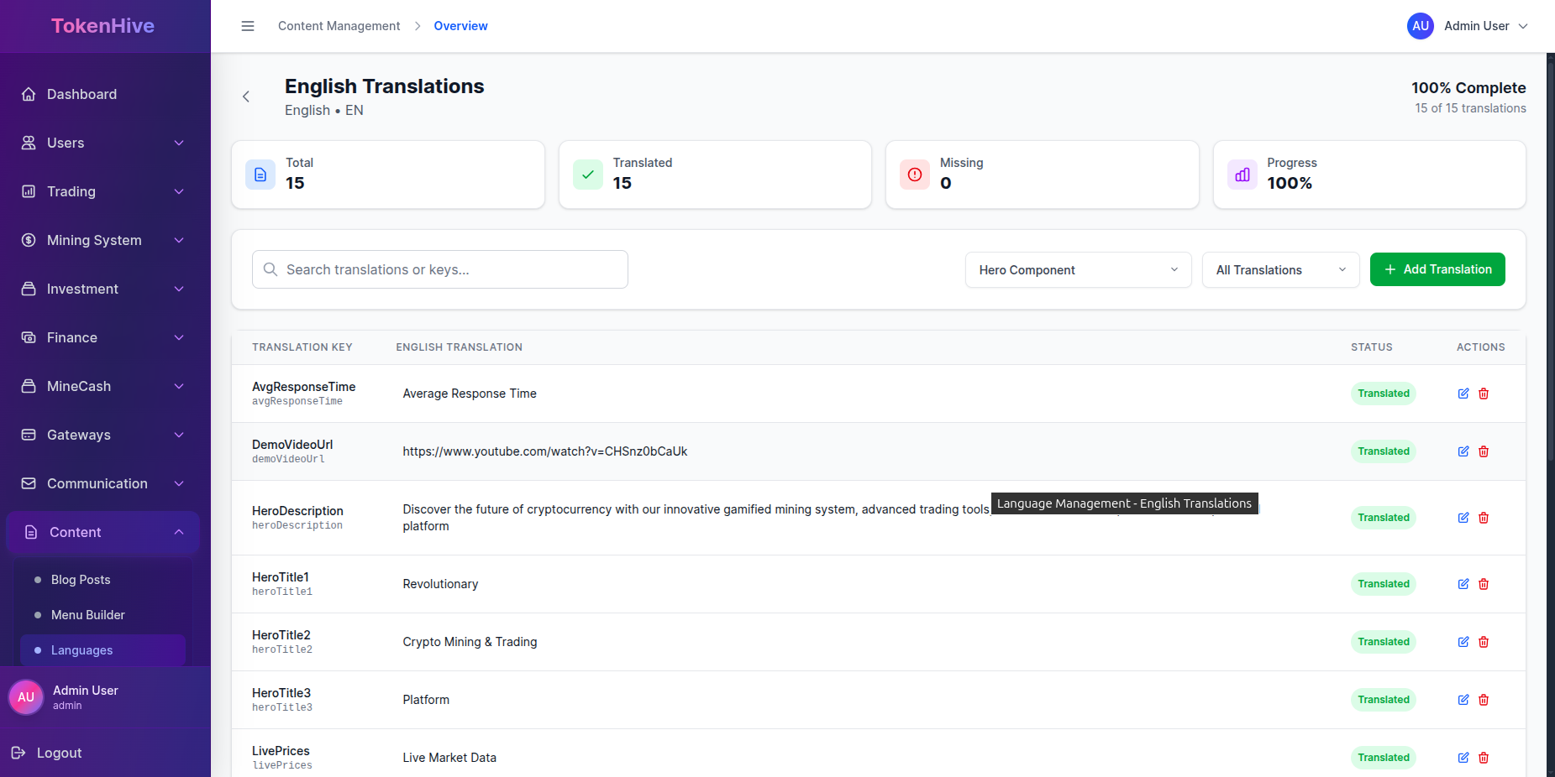Delete the HeroTitle3 translation
This screenshot has width=1555, height=777.
(x=1484, y=700)
